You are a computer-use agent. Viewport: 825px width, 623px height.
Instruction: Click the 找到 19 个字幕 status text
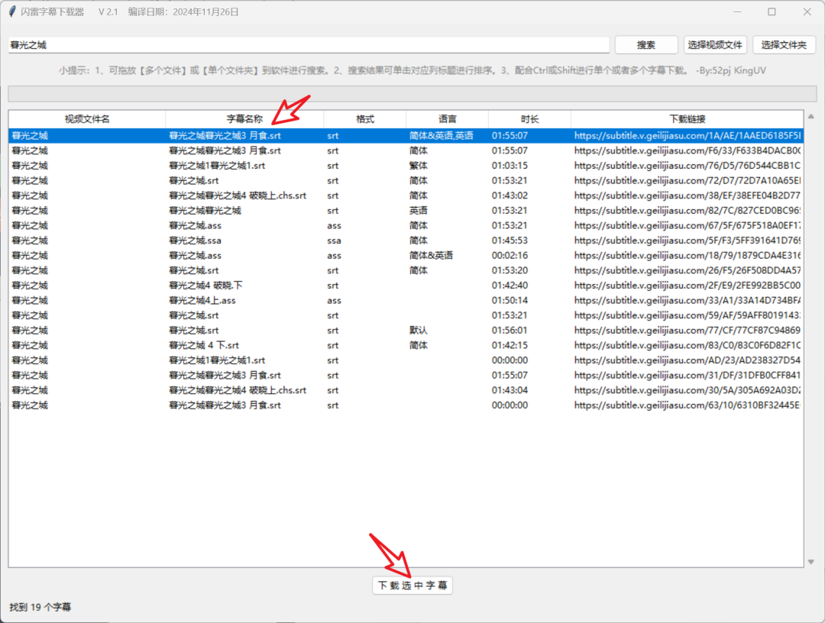coord(40,607)
